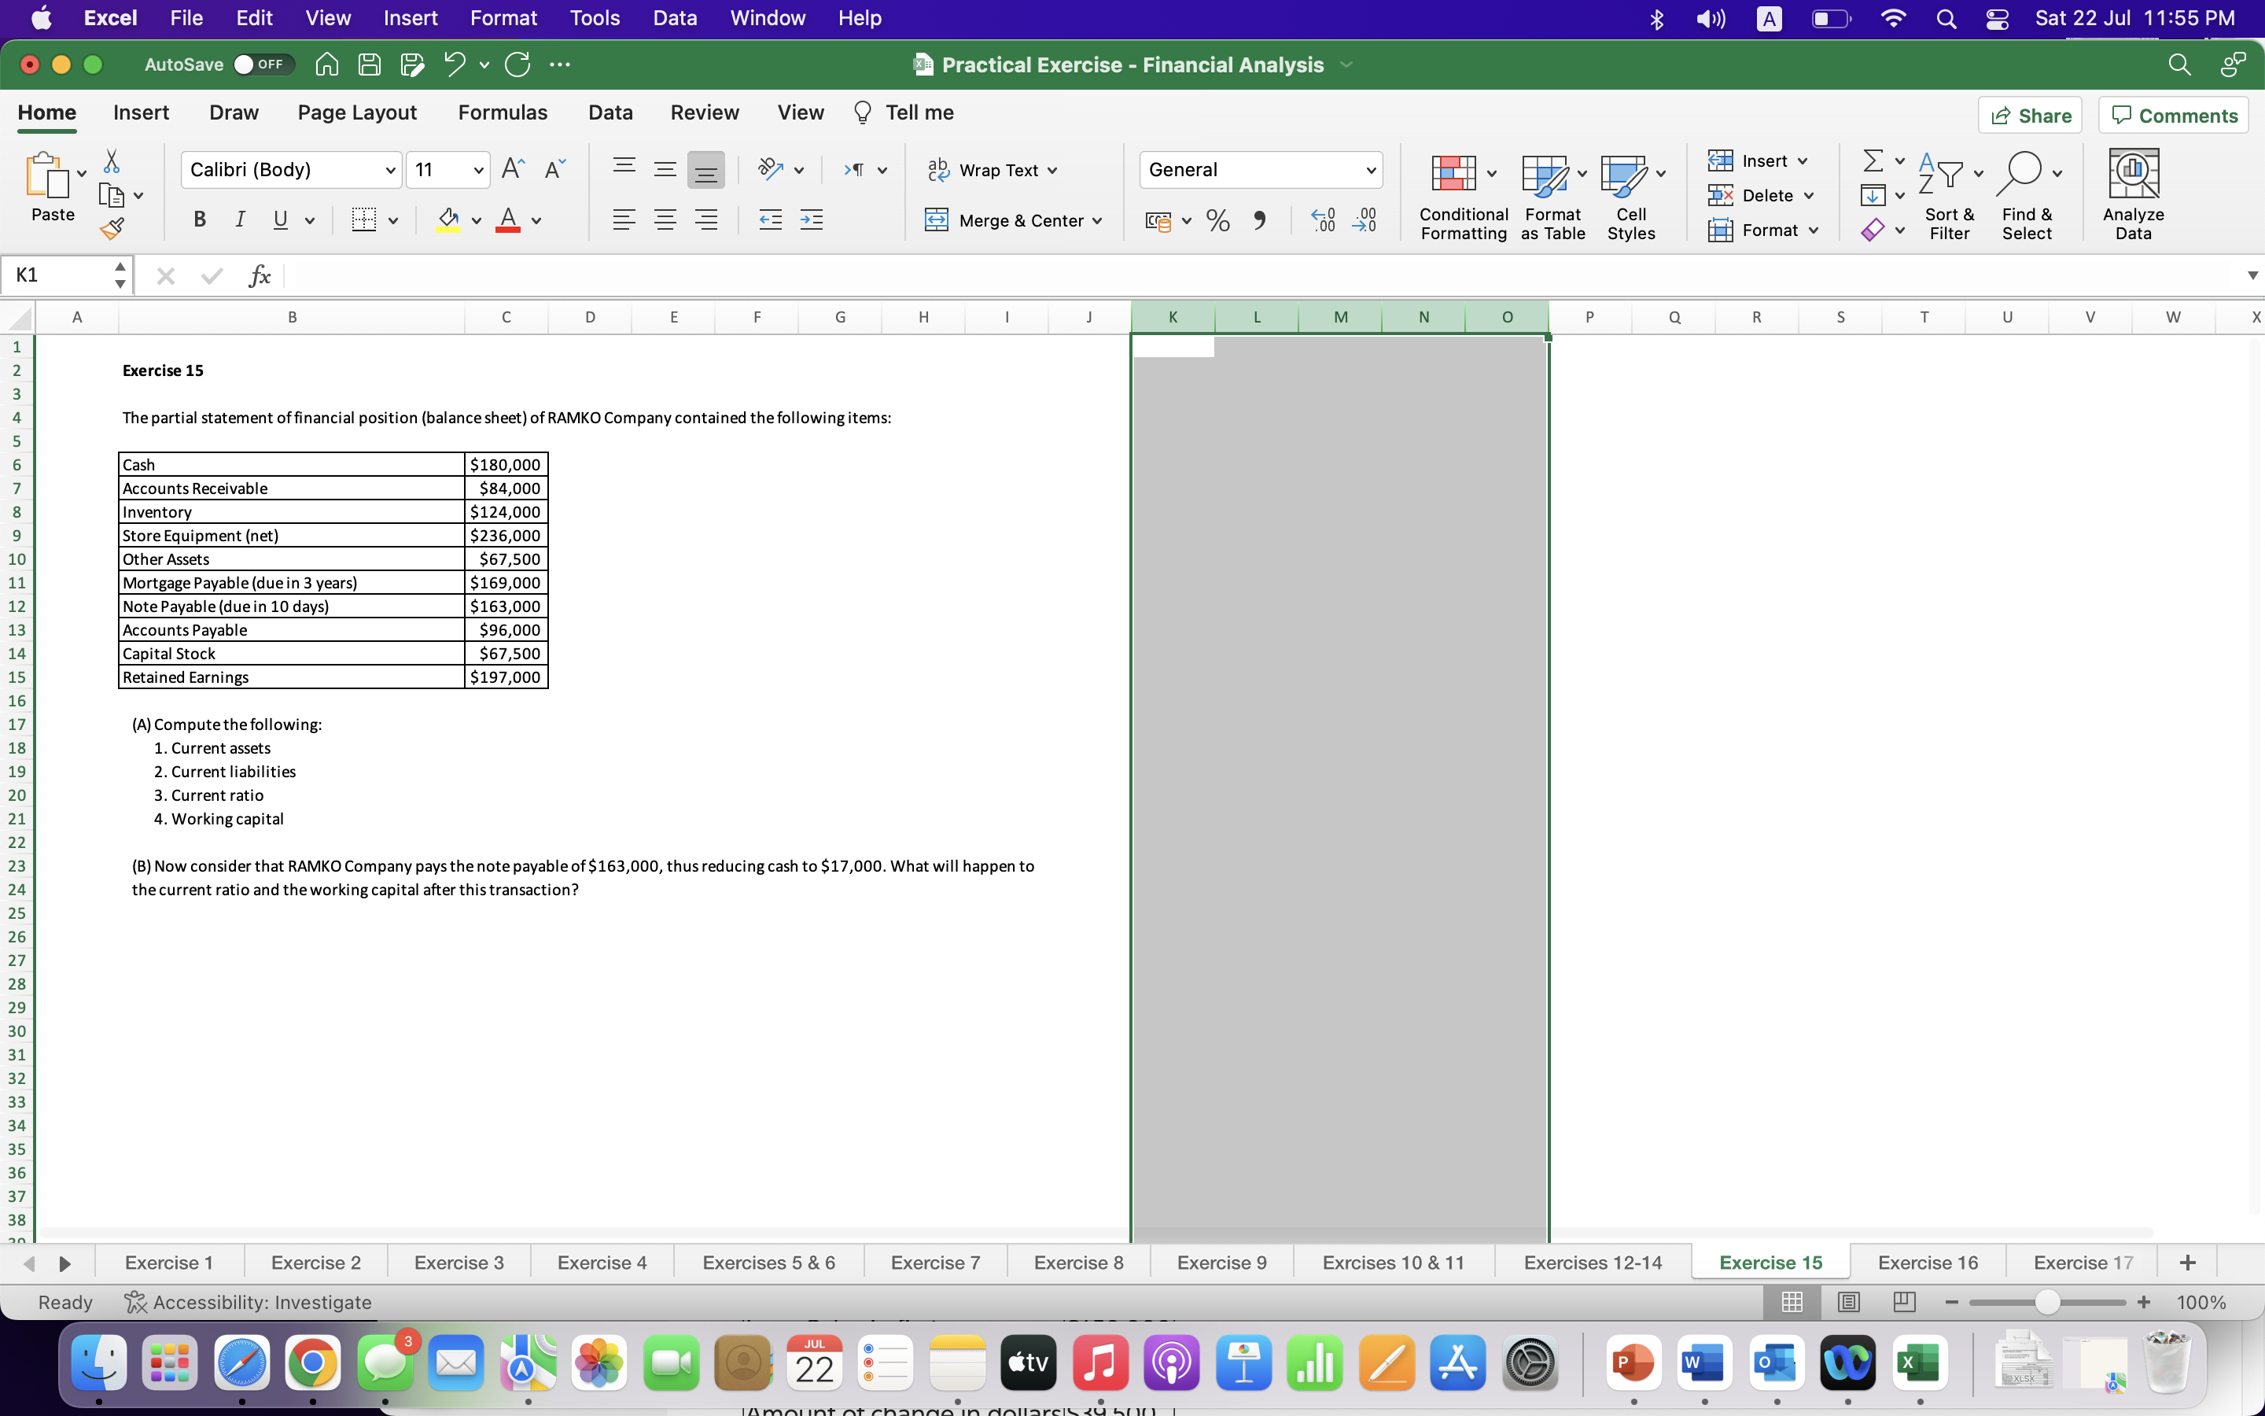Toggle underline formatting

coord(281,219)
